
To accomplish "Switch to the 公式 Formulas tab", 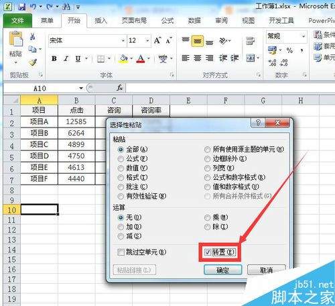I will pos(167,21).
